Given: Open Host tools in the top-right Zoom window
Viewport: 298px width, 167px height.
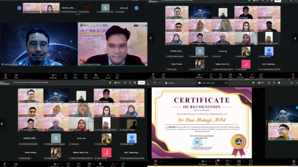Looking at the screenshot, I should 240,75.
